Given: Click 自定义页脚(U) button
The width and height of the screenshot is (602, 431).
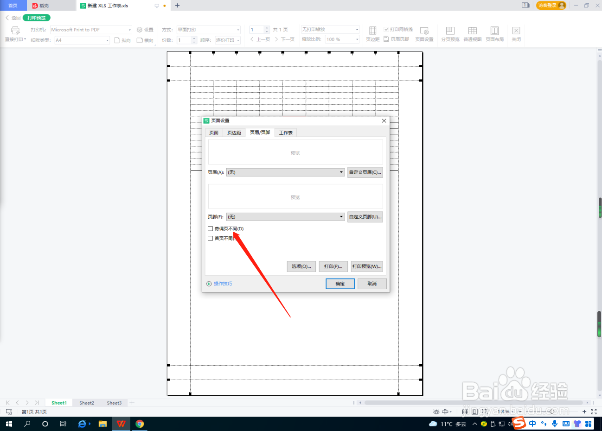Looking at the screenshot, I should click(365, 217).
